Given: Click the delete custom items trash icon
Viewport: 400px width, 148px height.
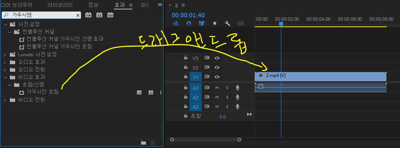Looking at the screenshot, I should coord(152,143).
